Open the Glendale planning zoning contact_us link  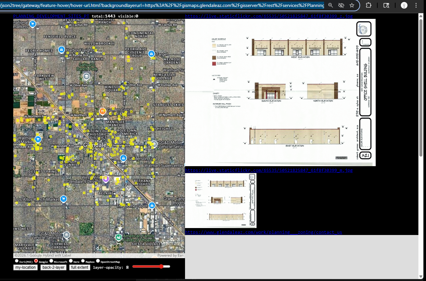pyautogui.click(x=263, y=232)
